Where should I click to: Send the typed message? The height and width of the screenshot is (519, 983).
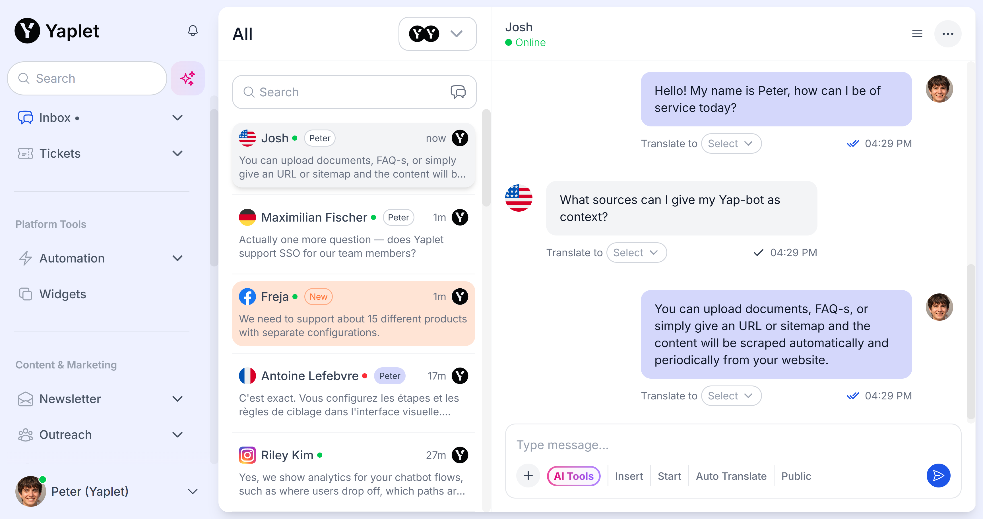pos(938,476)
